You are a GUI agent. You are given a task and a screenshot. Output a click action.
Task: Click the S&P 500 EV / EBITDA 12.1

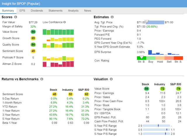point(179,113)
